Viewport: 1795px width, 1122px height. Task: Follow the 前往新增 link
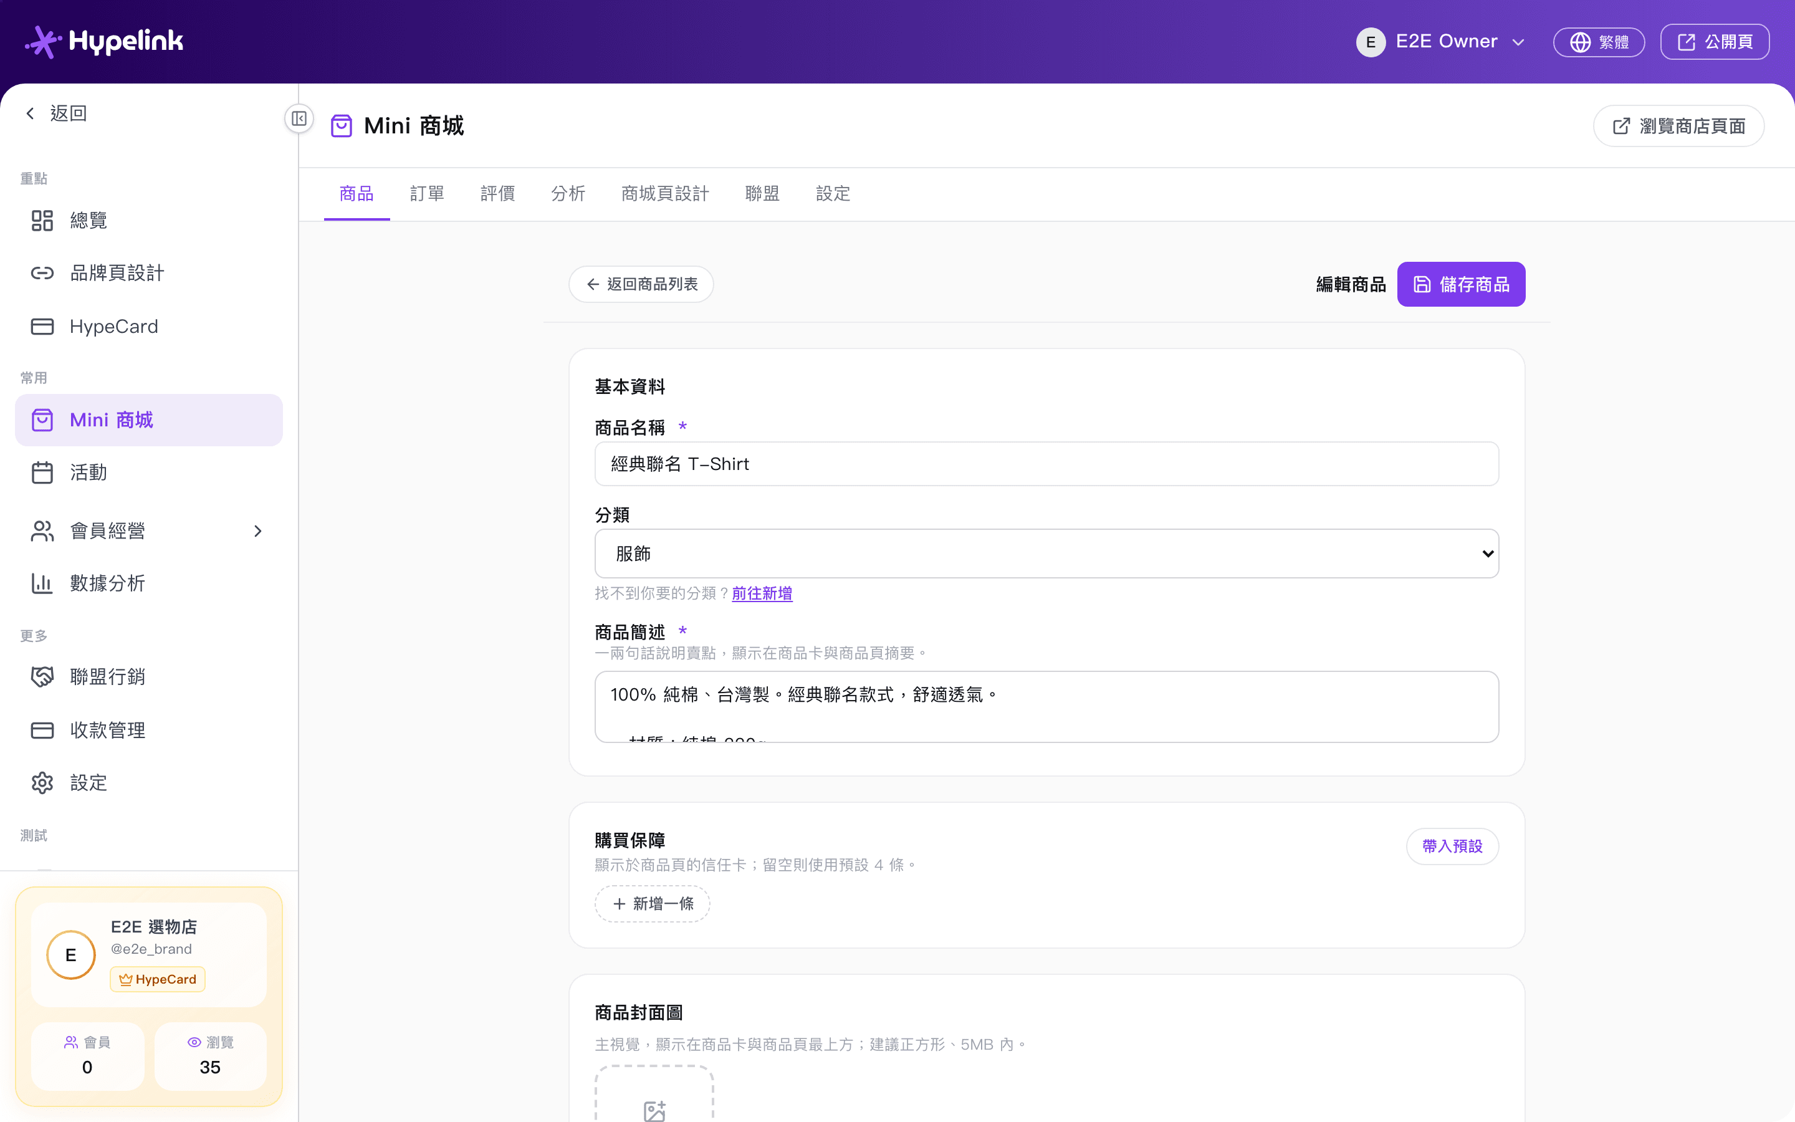click(762, 593)
